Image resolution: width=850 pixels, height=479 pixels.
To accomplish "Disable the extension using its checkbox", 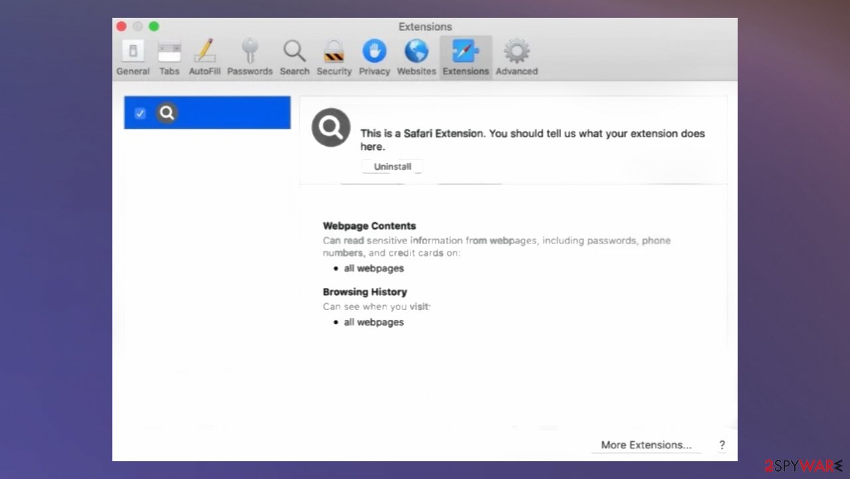I will (139, 113).
